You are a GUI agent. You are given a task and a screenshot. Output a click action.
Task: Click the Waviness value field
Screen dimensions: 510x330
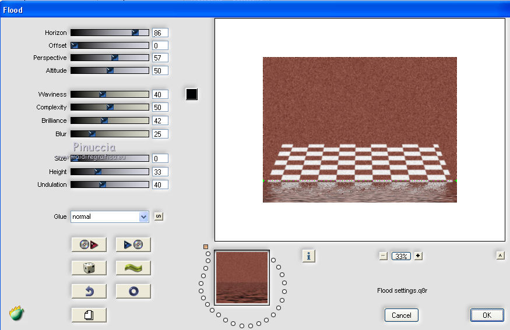pyautogui.click(x=160, y=94)
